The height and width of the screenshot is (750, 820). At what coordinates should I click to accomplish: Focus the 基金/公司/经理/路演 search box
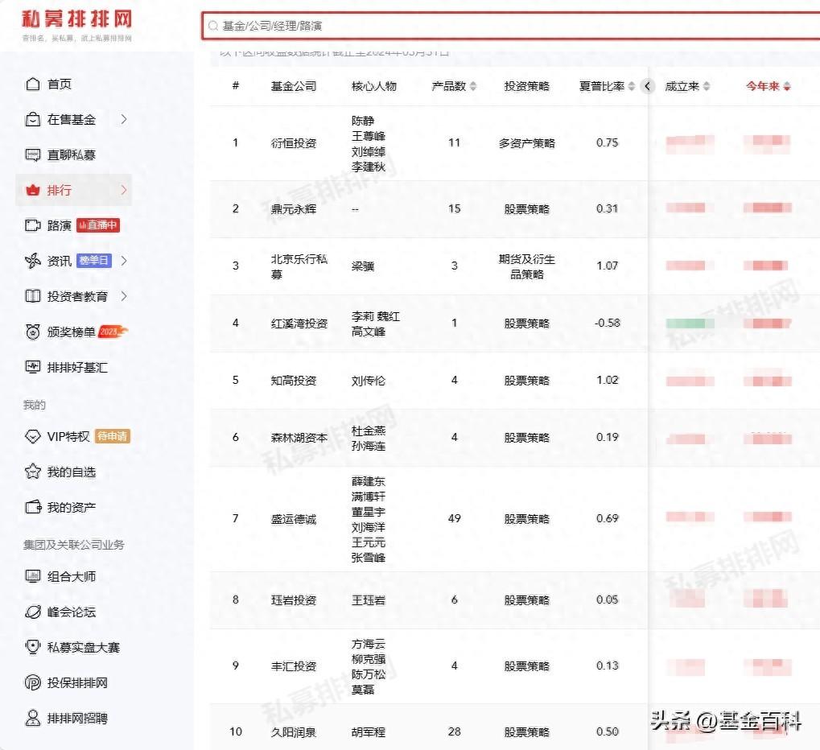click(510, 26)
